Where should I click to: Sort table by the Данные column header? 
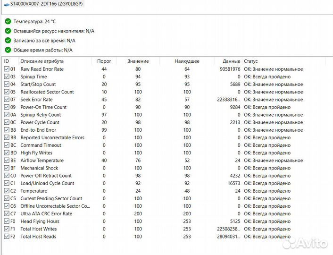coord(231,61)
